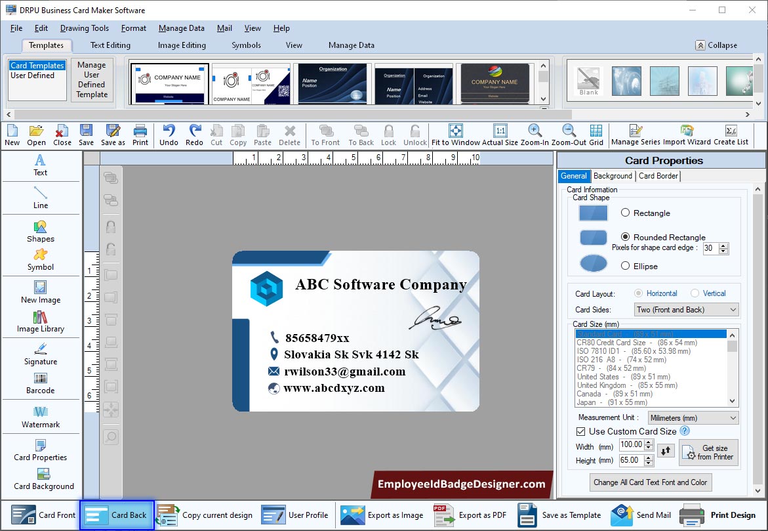
Task: Select the Text tool in left sidebar
Action: pos(40,165)
